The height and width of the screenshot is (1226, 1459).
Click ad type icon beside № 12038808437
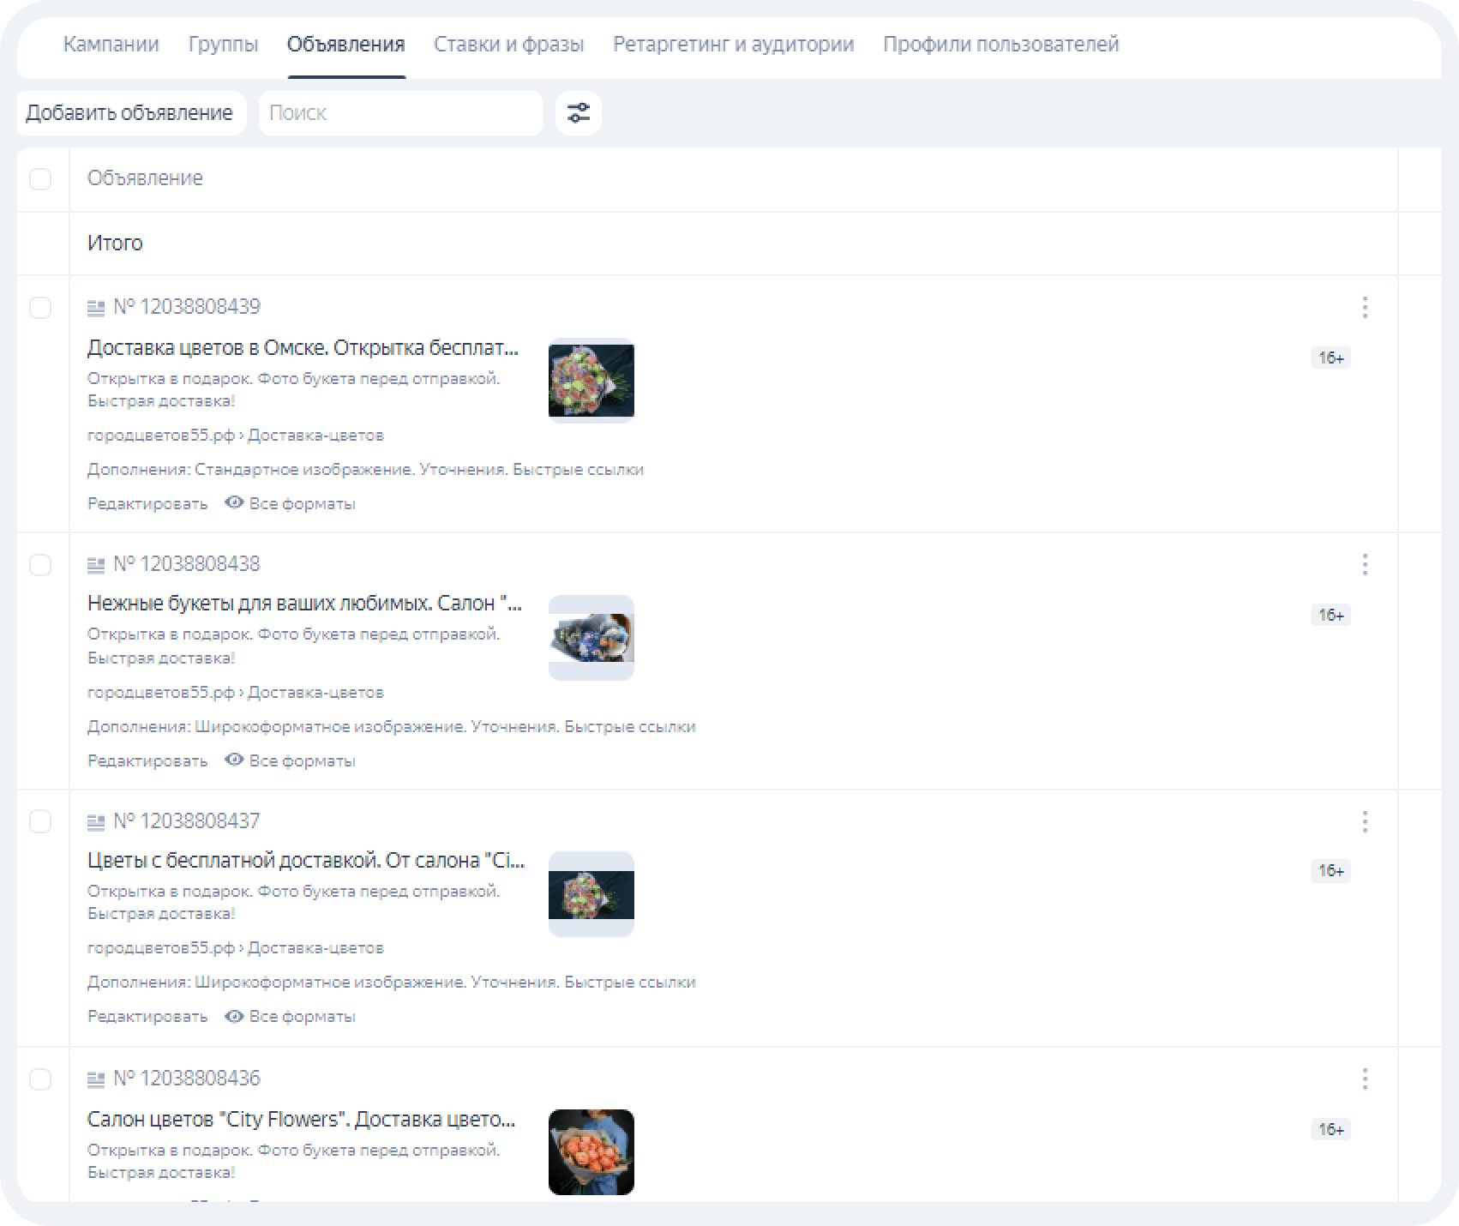click(96, 821)
